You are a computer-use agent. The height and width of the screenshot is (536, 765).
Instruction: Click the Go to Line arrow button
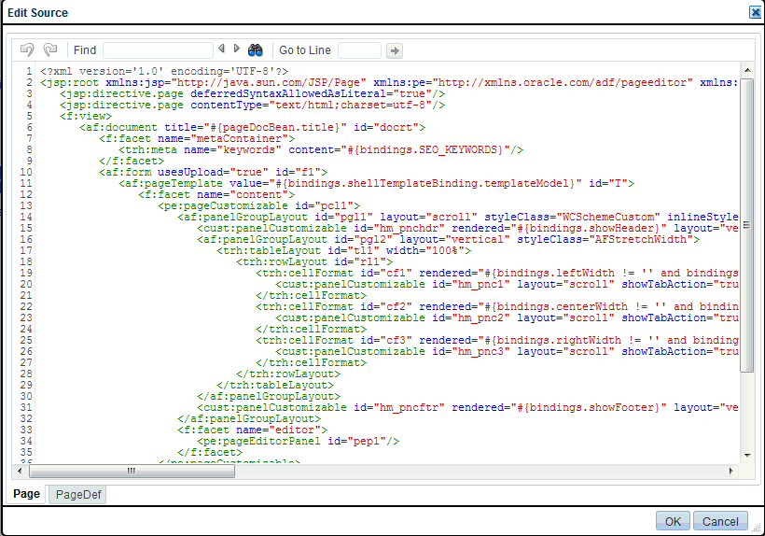click(x=395, y=50)
